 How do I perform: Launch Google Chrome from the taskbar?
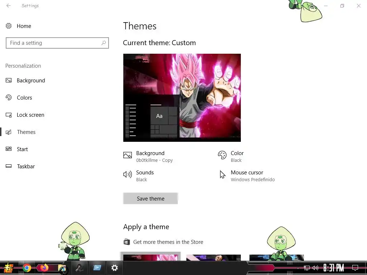tap(27, 268)
